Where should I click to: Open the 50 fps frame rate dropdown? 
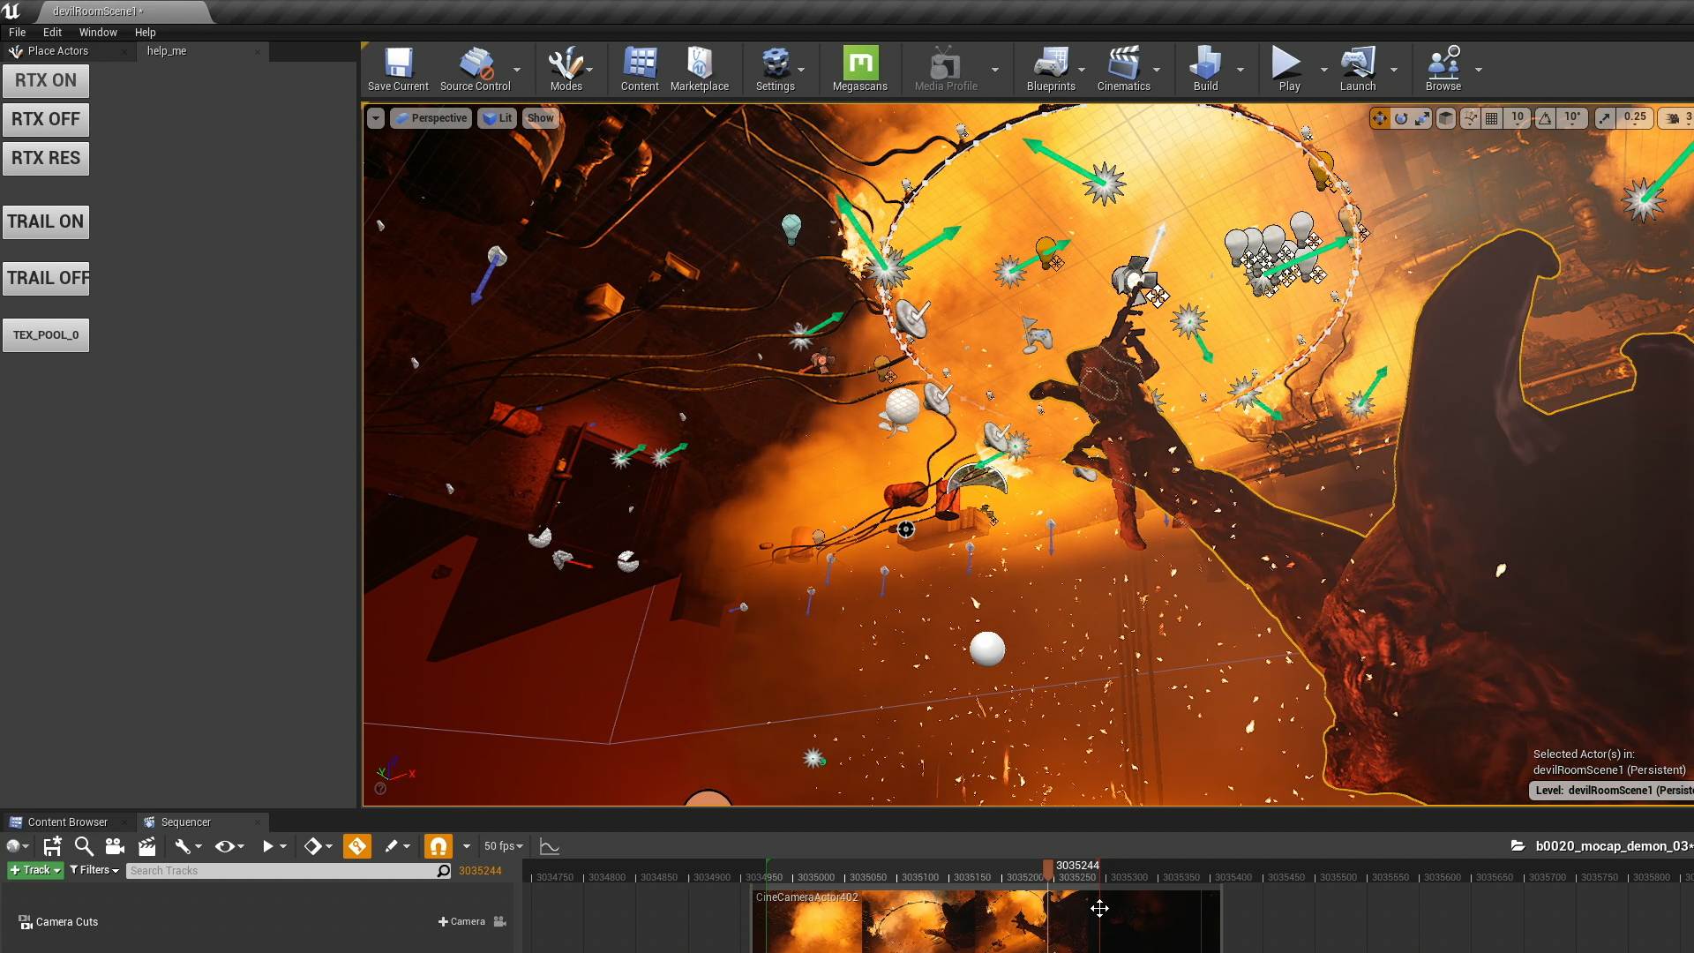click(503, 846)
